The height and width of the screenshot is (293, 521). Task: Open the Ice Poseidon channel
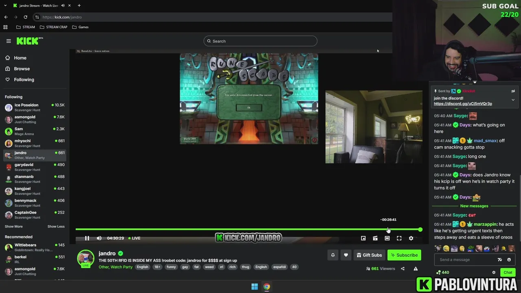click(x=35, y=107)
